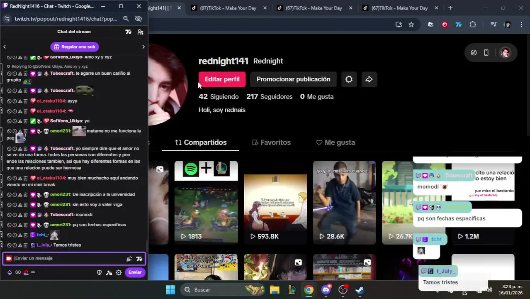The height and width of the screenshot is (299, 530).
Task: Open 7TV emote menu in chat header
Action: click(x=129, y=32)
